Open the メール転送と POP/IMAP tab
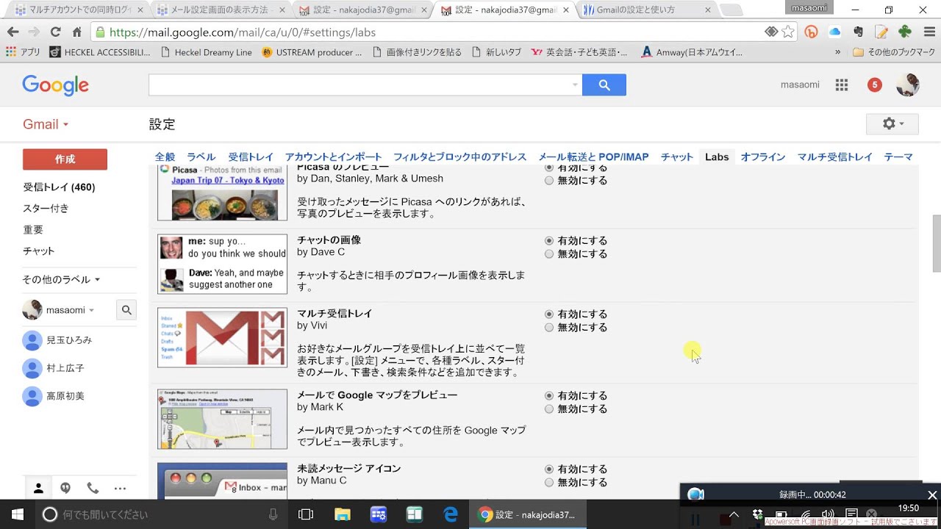The width and height of the screenshot is (941, 529). (x=593, y=156)
